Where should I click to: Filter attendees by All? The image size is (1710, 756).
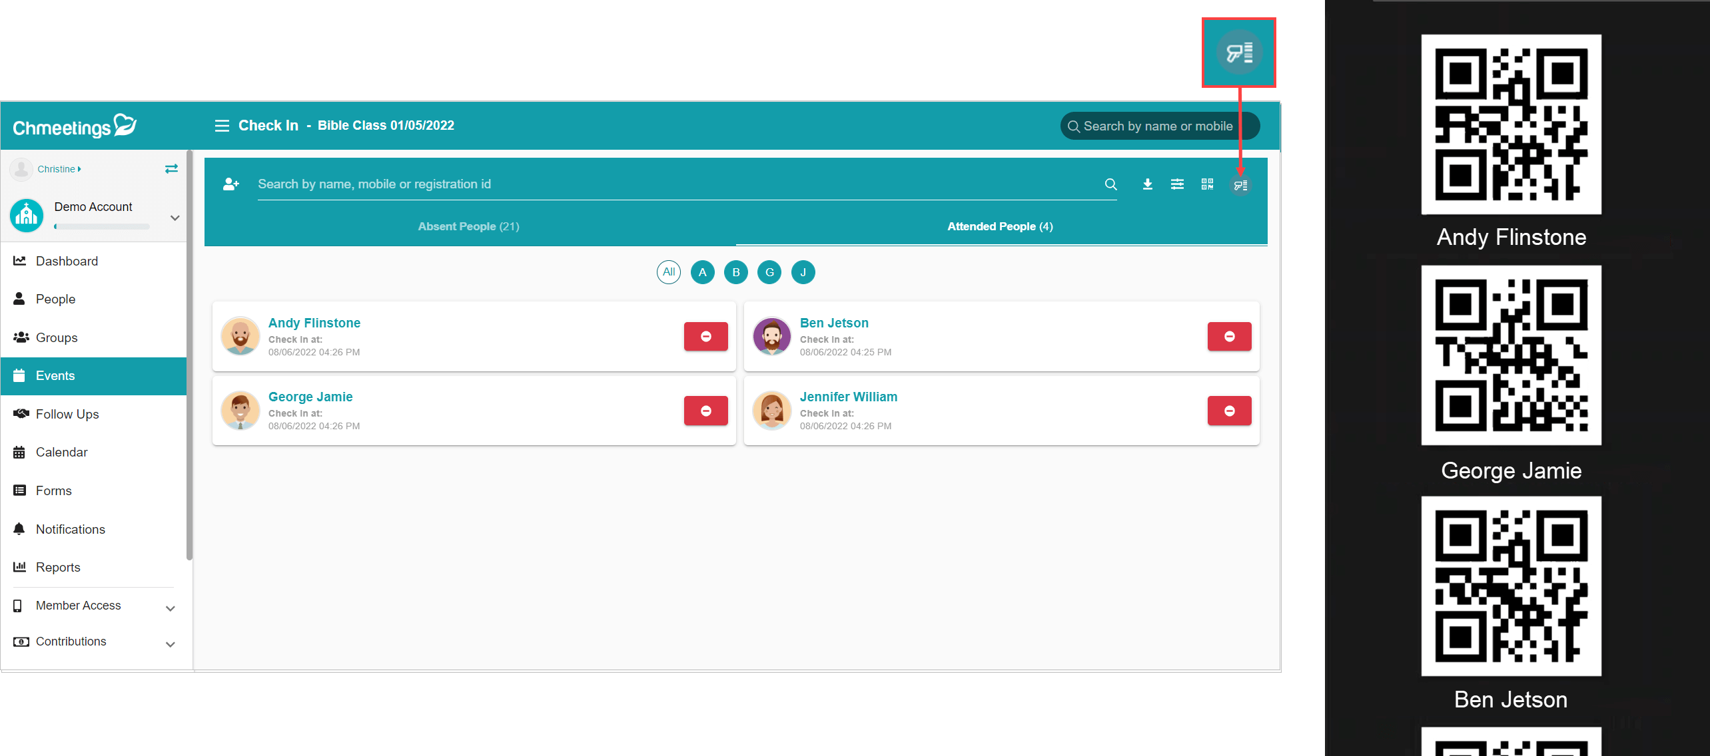coord(669,272)
